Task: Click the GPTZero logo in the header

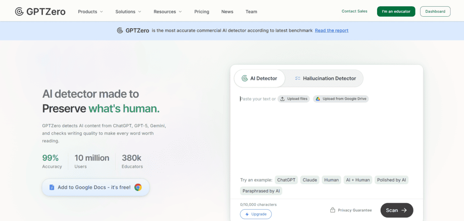Action: click(x=40, y=11)
